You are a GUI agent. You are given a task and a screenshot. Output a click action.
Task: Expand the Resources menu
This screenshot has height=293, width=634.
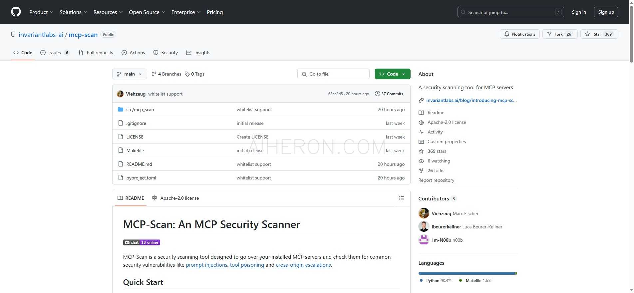108,12
